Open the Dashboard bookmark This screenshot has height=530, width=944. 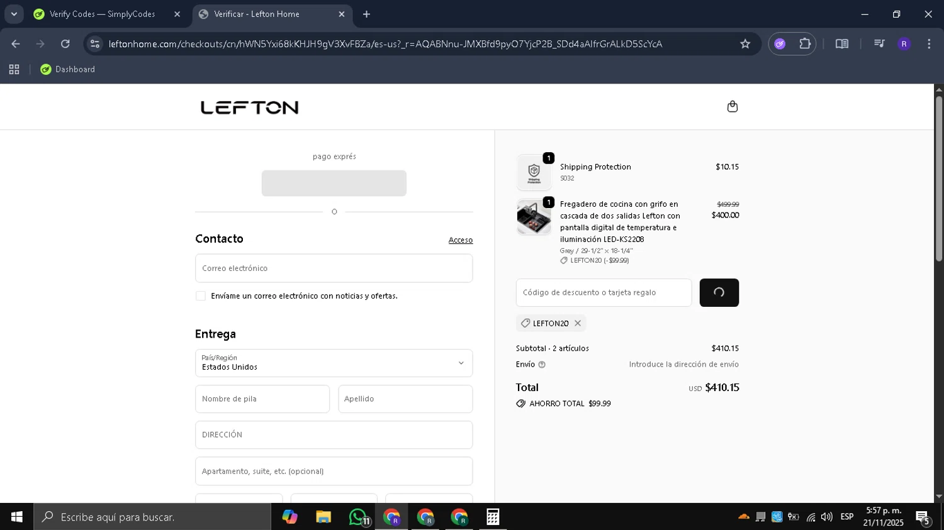(x=67, y=70)
